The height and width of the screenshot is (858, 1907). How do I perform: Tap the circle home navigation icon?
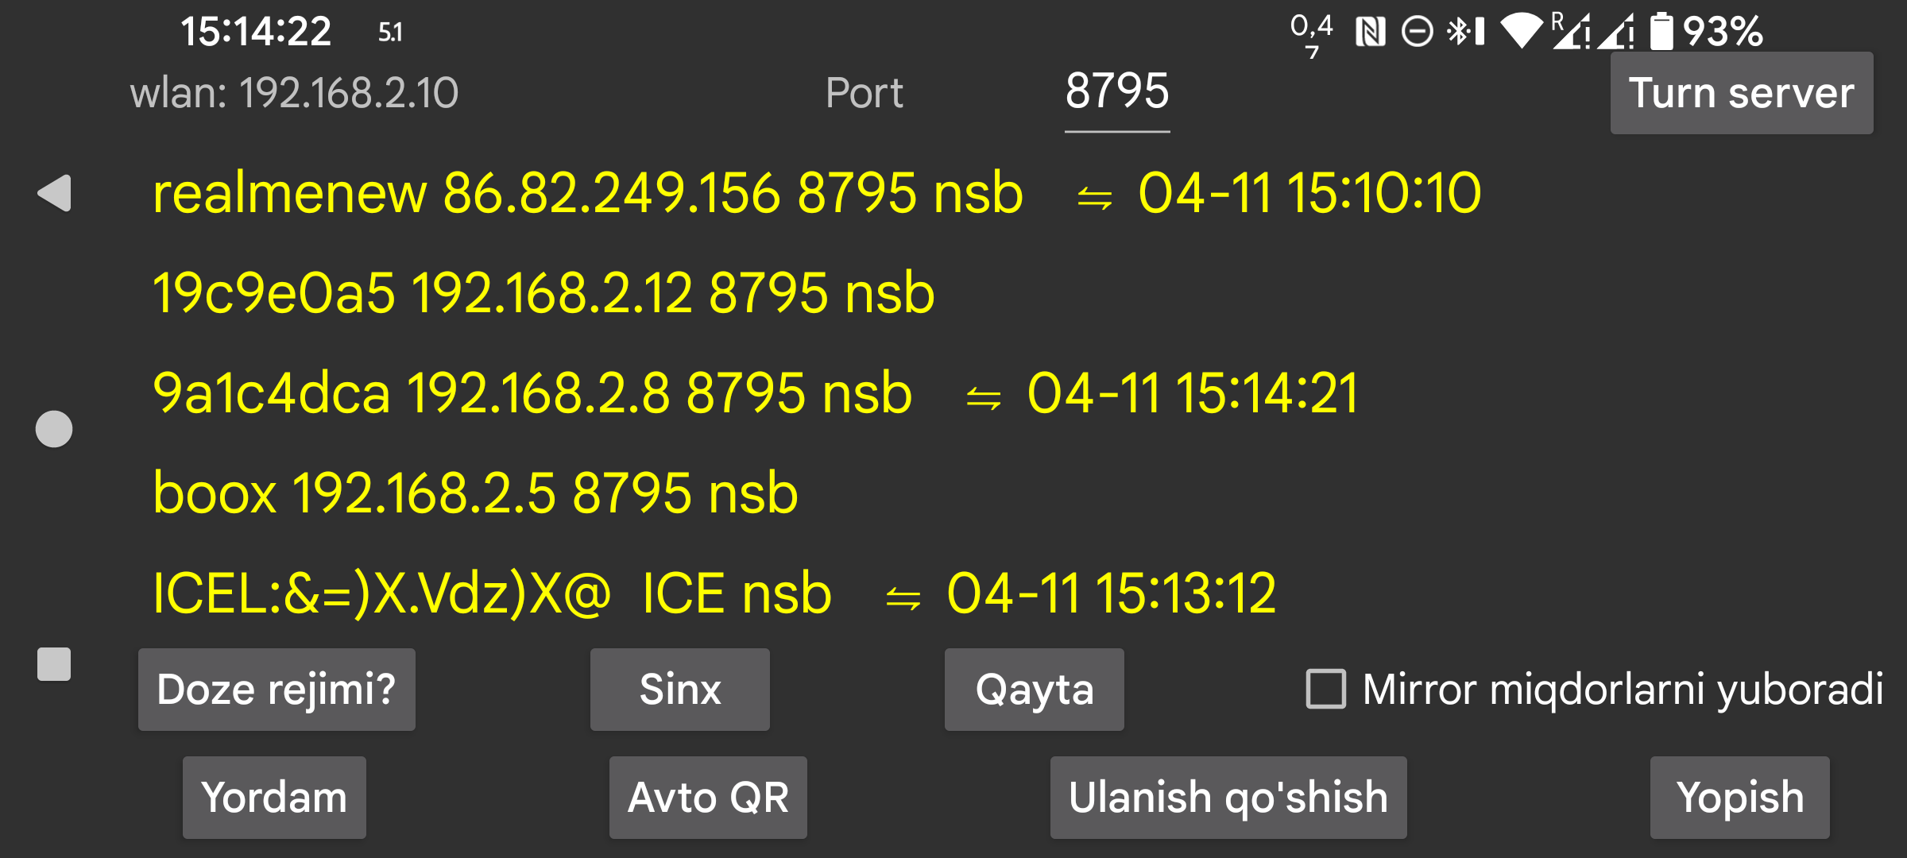[x=54, y=429]
